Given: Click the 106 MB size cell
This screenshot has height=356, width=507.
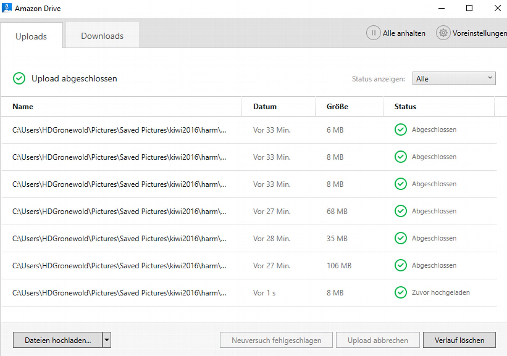Looking at the screenshot, I should (x=339, y=265).
